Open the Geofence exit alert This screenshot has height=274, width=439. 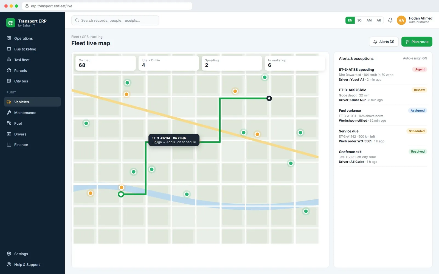click(383, 156)
